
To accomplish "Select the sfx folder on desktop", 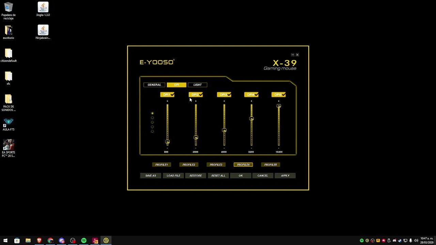I will coord(9,78).
